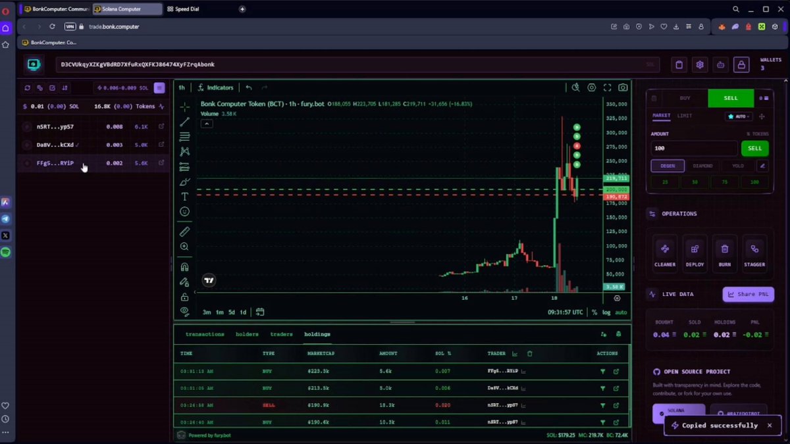Click the token address input field
790x444 pixels.
356,64
